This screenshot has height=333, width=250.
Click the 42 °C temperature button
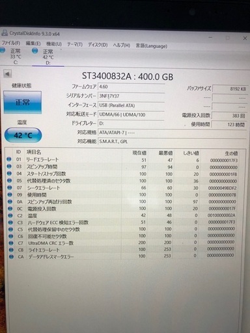tap(23, 135)
